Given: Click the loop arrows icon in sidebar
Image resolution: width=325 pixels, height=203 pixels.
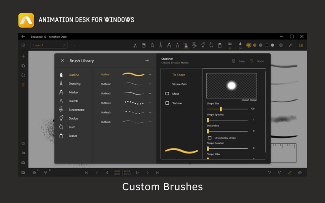Looking at the screenshot, I should 23,75.
